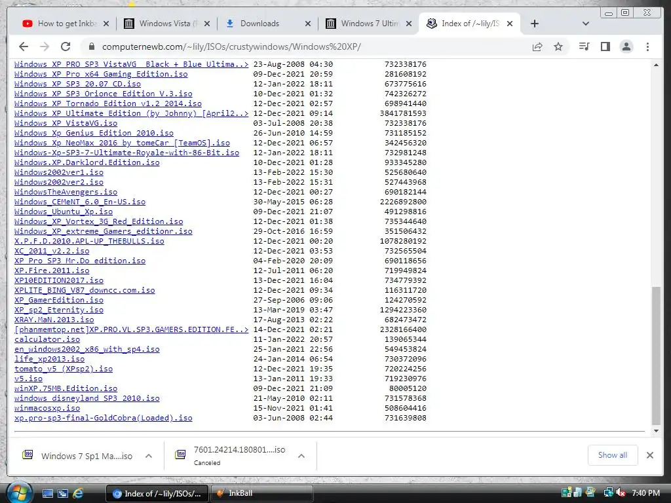This screenshot has height=503, width=671.
Task: Download Windows.XP.Darklord.Edition.iso
Action: point(87,162)
